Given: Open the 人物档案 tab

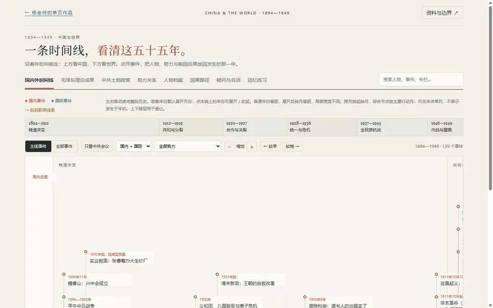Looking at the screenshot, I should point(173,80).
